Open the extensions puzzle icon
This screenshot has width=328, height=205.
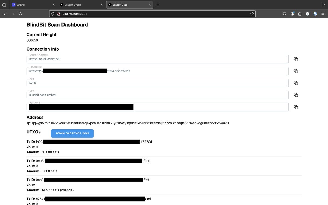(300, 14)
